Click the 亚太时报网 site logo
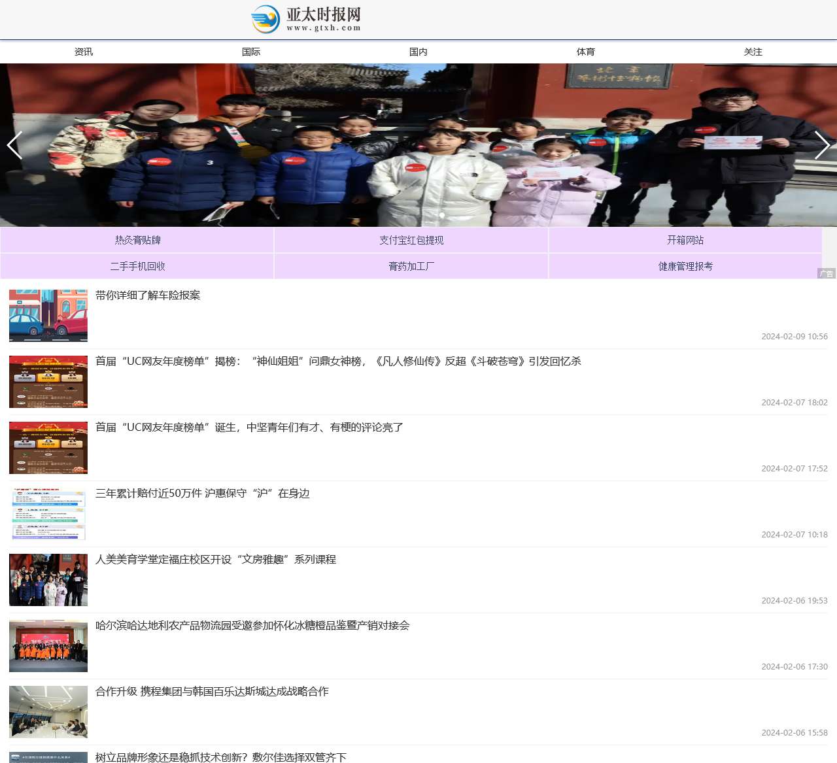The image size is (837, 763). pyautogui.click(x=306, y=19)
